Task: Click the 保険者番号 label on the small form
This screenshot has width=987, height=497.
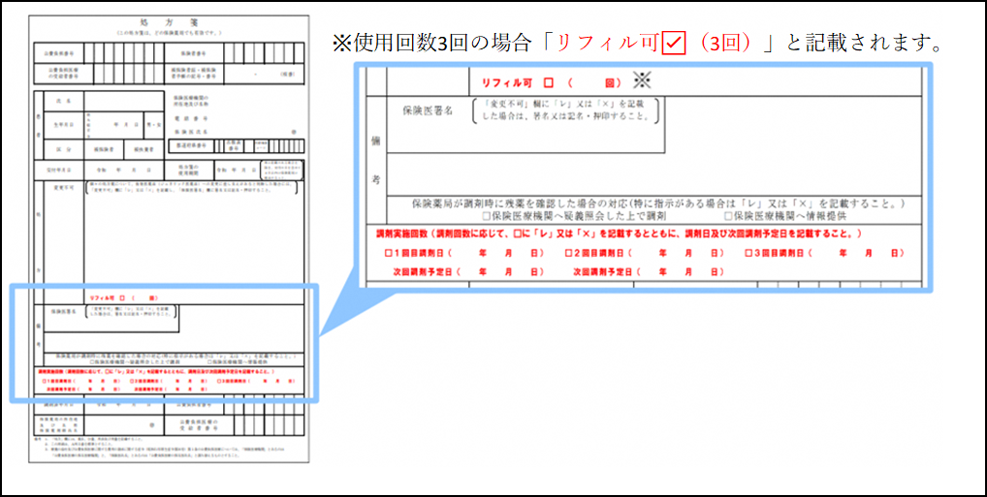Action: pyautogui.click(x=193, y=53)
